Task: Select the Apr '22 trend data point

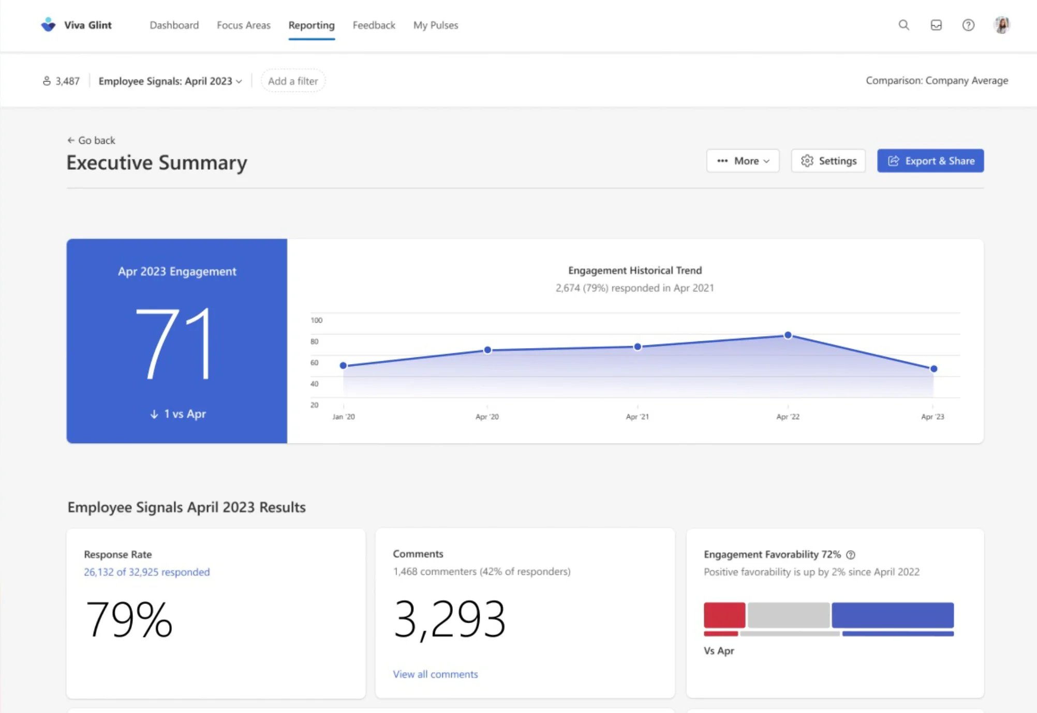Action: pos(788,336)
